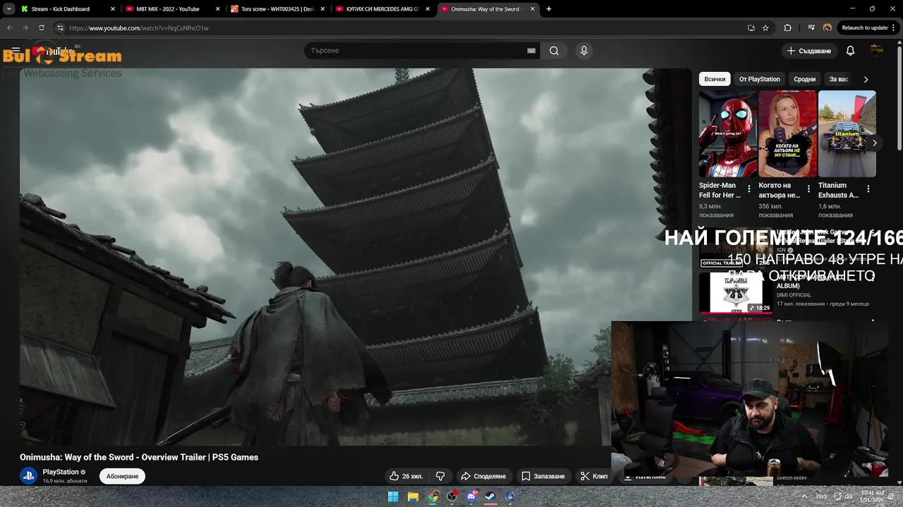Select the За вас filter chip
The height and width of the screenshot is (507, 903).
coord(839,80)
